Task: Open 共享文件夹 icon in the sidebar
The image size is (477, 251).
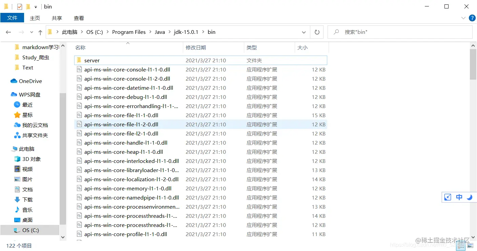Action: tap(17, 135)
